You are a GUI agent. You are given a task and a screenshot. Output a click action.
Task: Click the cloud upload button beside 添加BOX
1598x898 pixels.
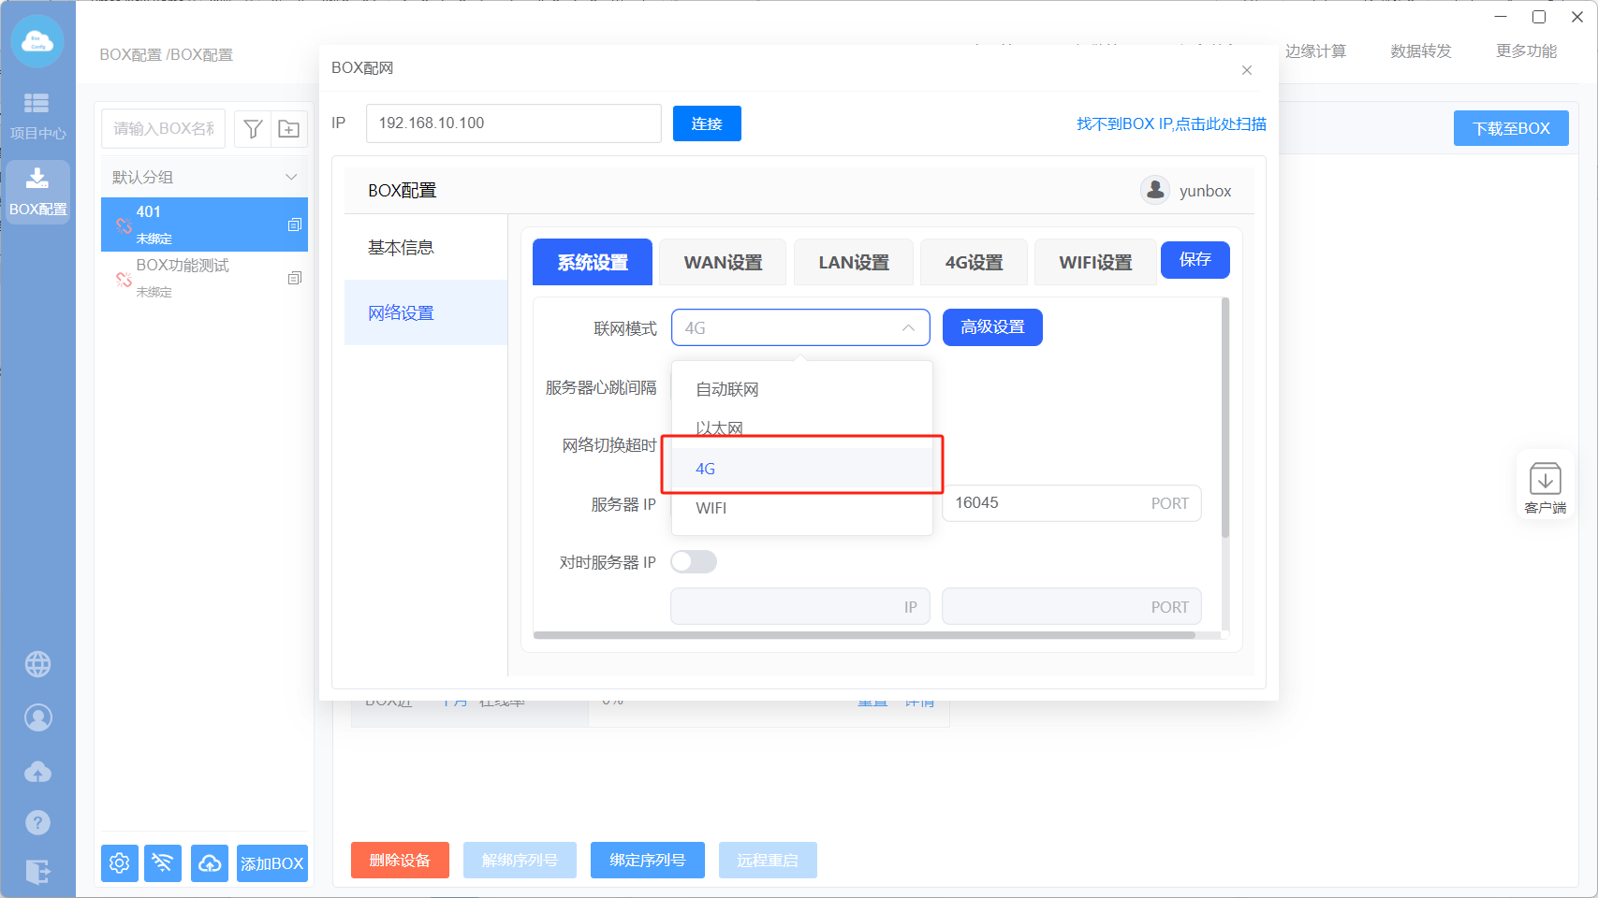(x=210, y=862)
